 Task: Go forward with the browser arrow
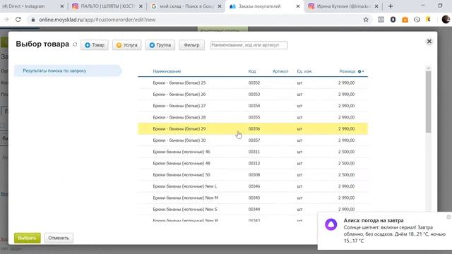6,20
